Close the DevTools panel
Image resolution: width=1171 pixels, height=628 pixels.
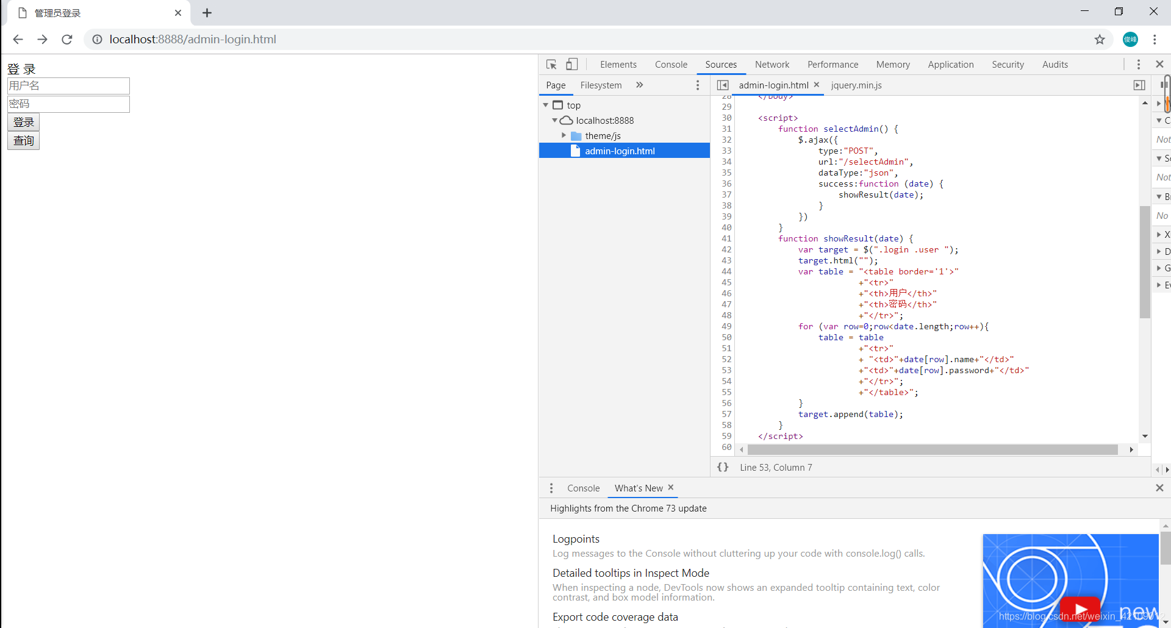[x=1159, y=65]
